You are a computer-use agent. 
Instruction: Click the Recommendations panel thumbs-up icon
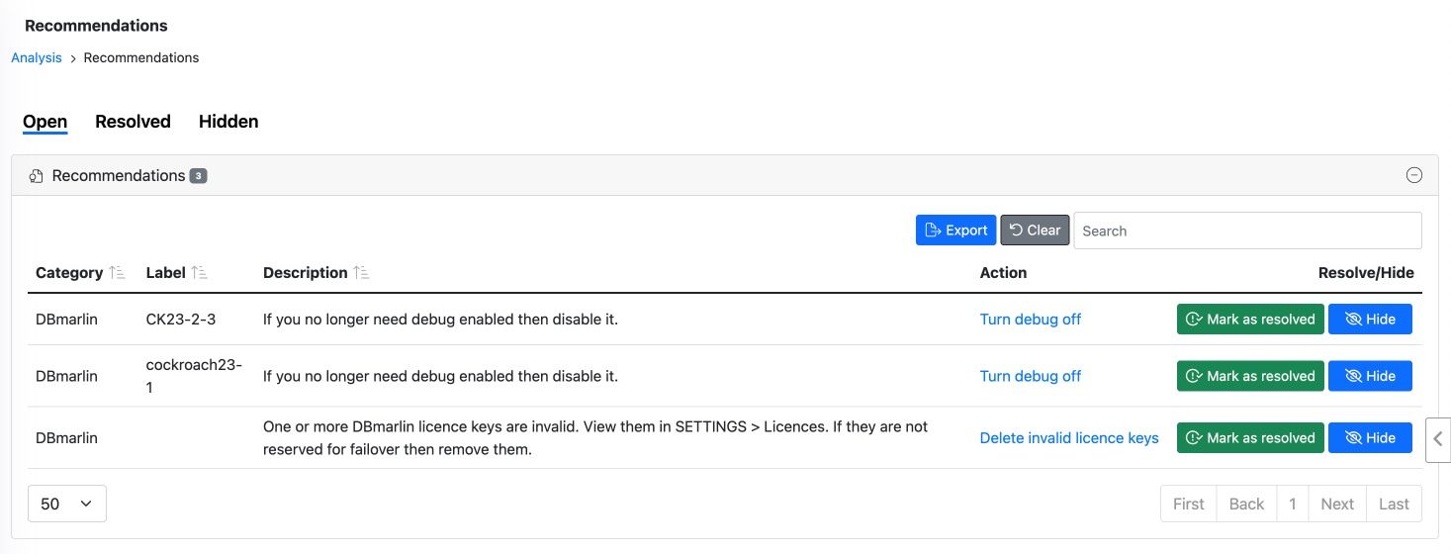37,176
